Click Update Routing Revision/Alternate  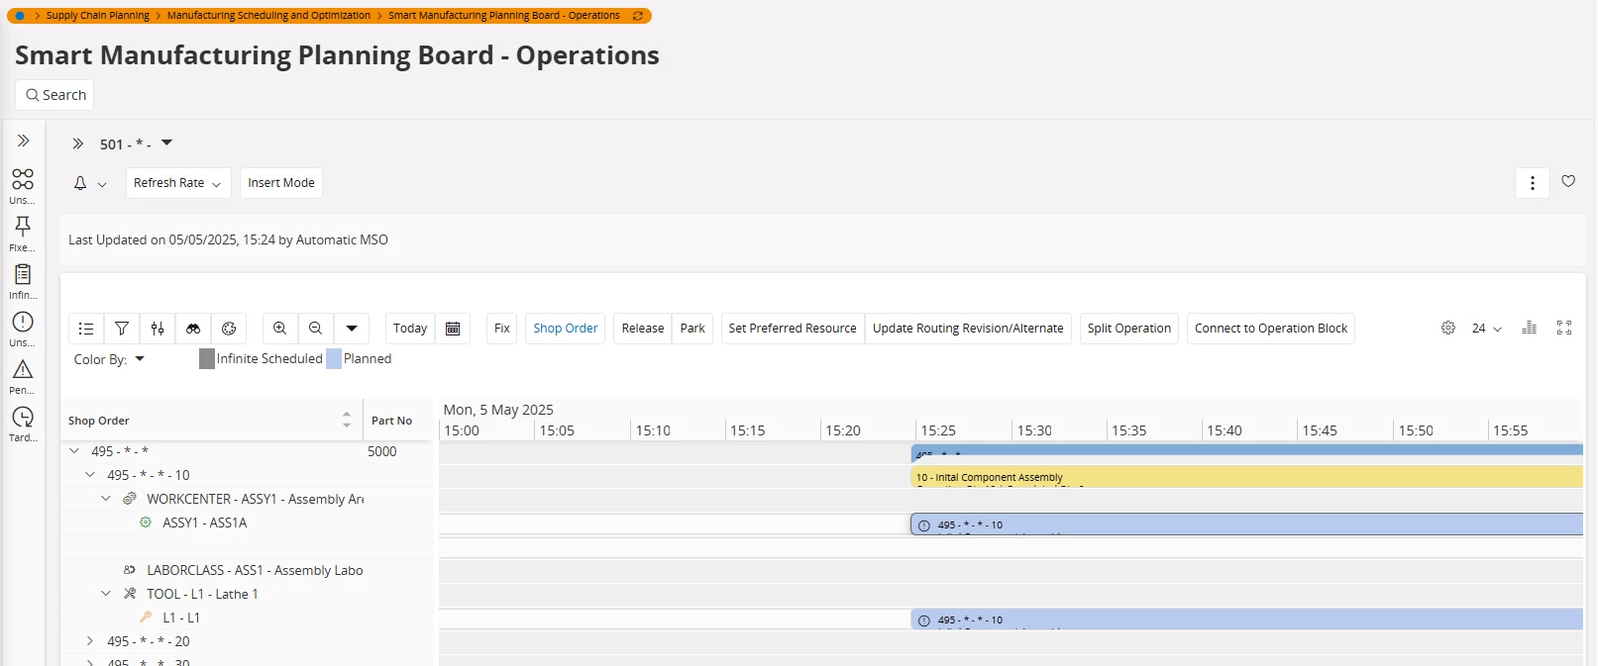pyautogui.click(x=968, y=329)
